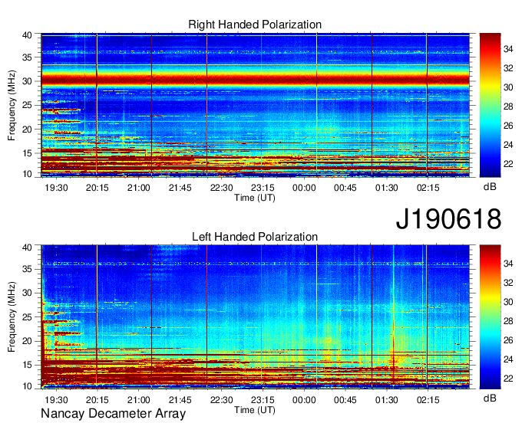The width and height of the screenshot is (522, 423).
Task: Click "00:45" time tick of Left Handed plot
Action: [x=345, y=400]
